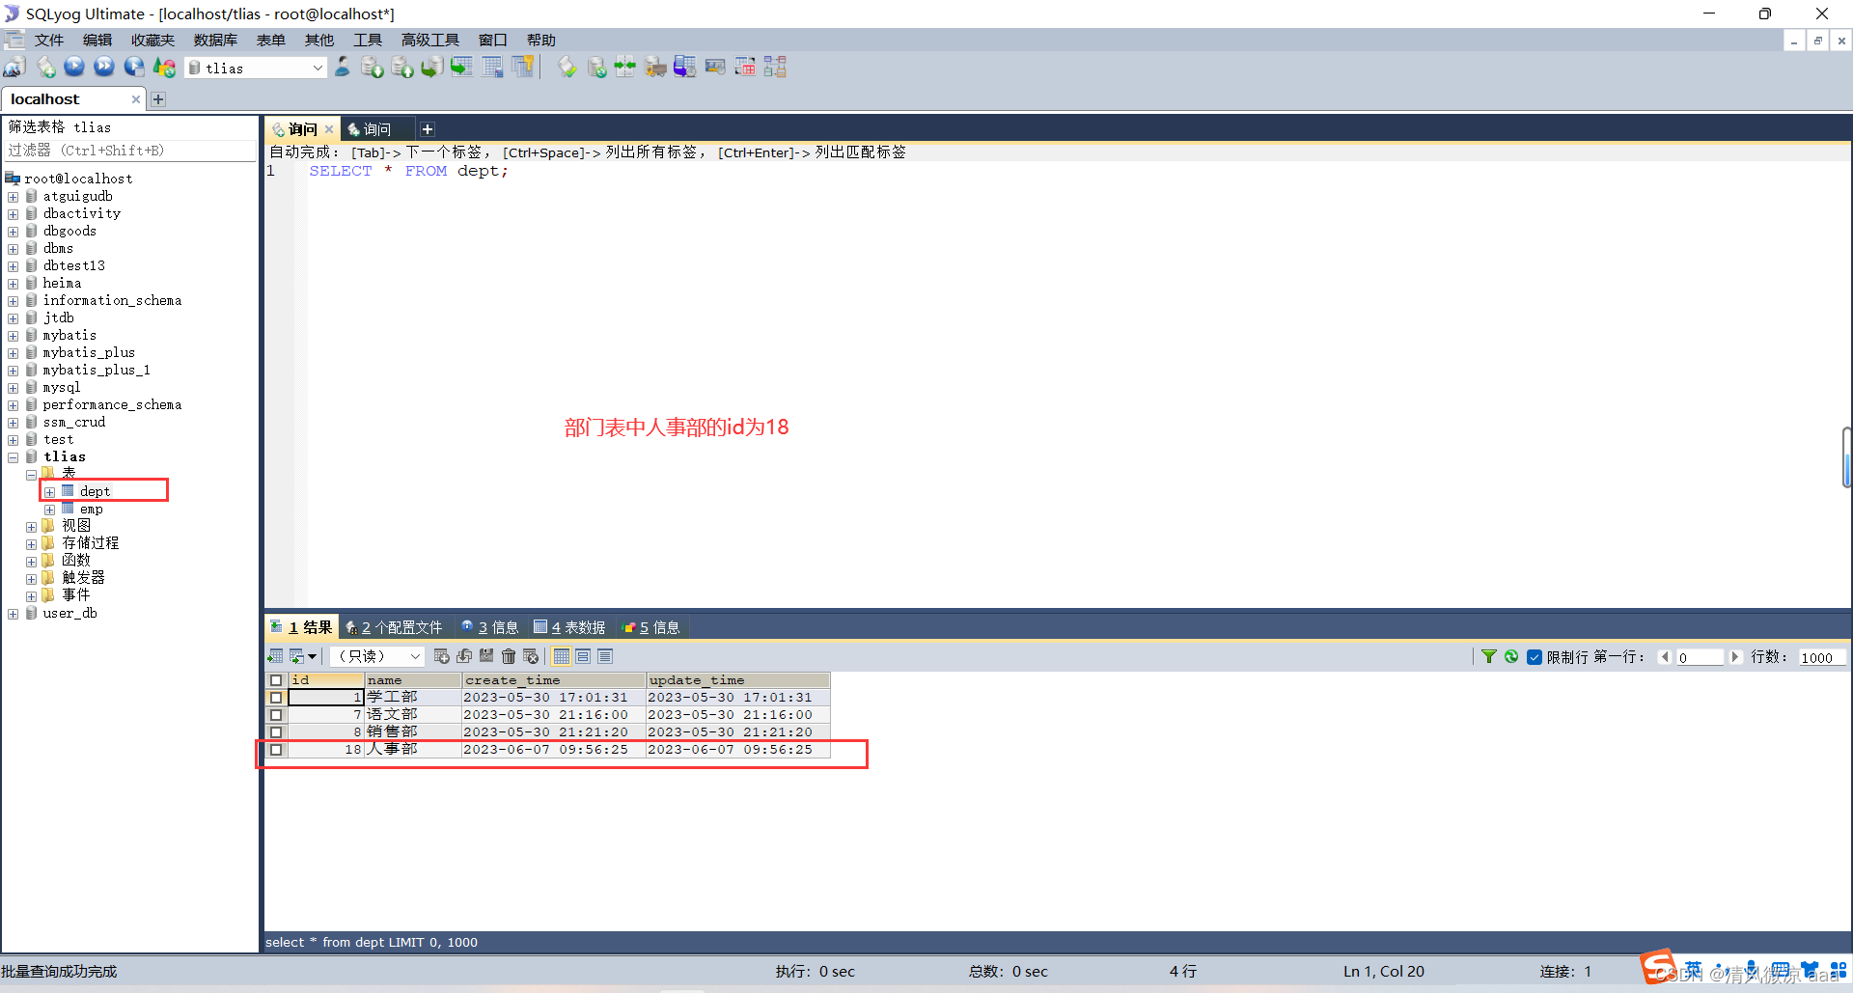Check the row checkbox for 人事部

276,750
